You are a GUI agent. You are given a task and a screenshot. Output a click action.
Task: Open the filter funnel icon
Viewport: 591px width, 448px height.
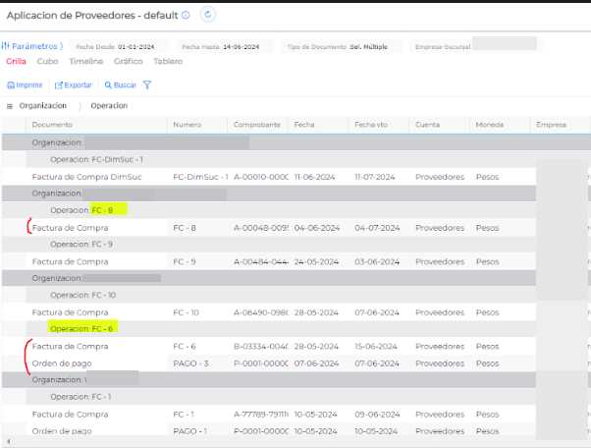pos(147,85)
